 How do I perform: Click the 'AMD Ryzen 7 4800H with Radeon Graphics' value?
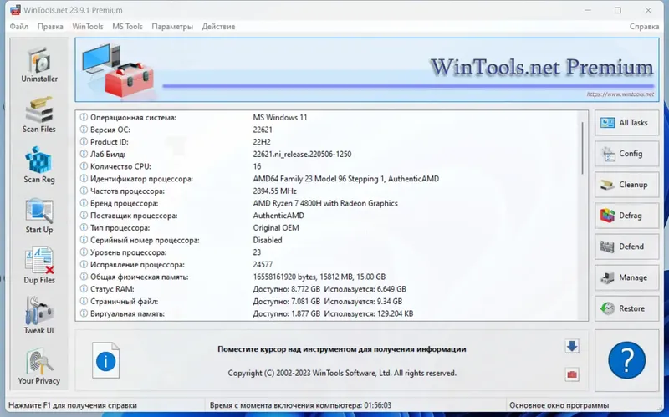tap(325, 203)
